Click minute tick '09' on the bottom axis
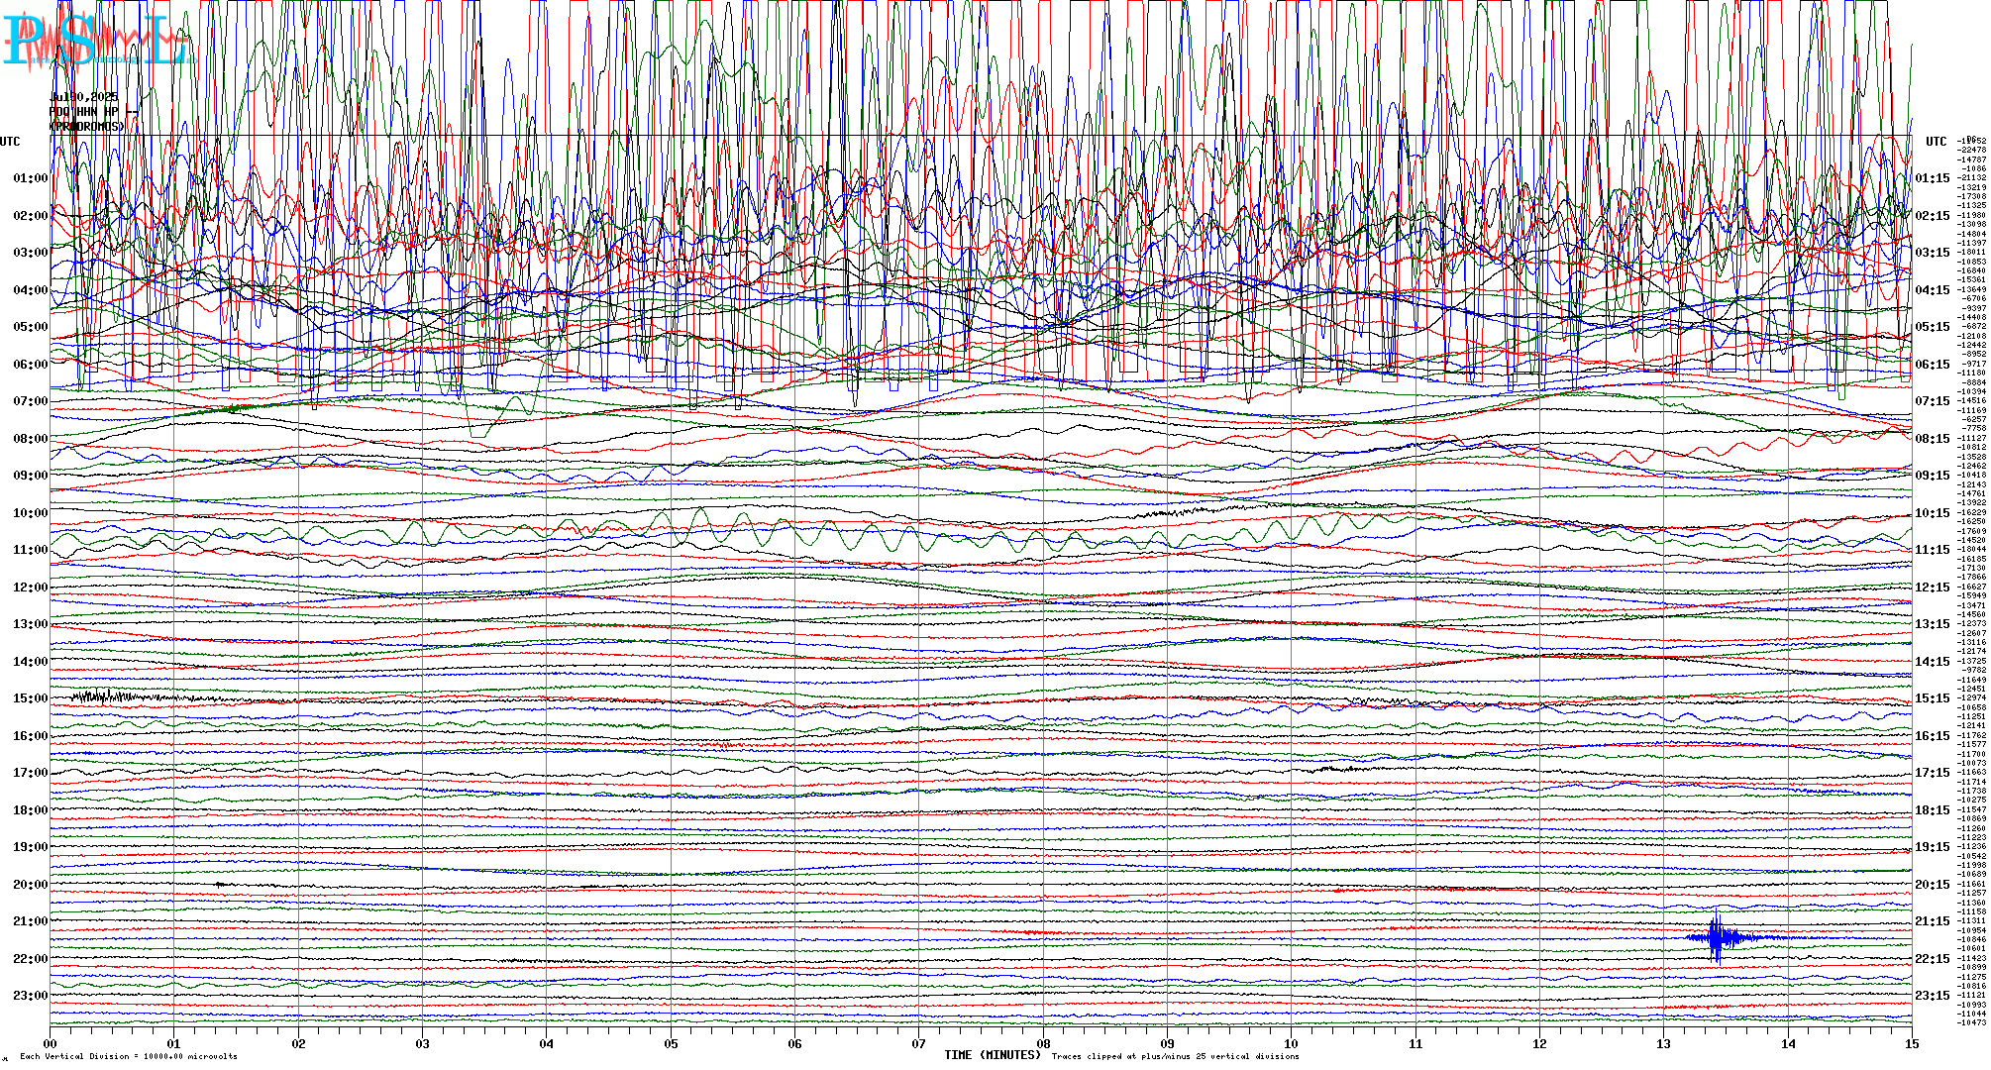 pyautogui.click(x=1167, y=1043)
